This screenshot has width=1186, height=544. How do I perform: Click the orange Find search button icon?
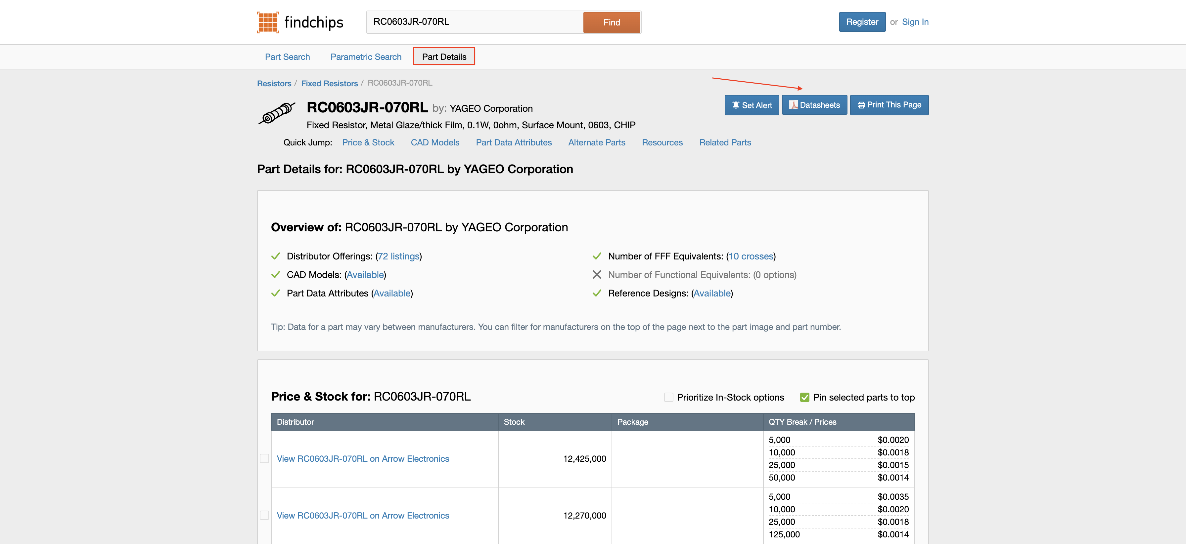point(612,22)
